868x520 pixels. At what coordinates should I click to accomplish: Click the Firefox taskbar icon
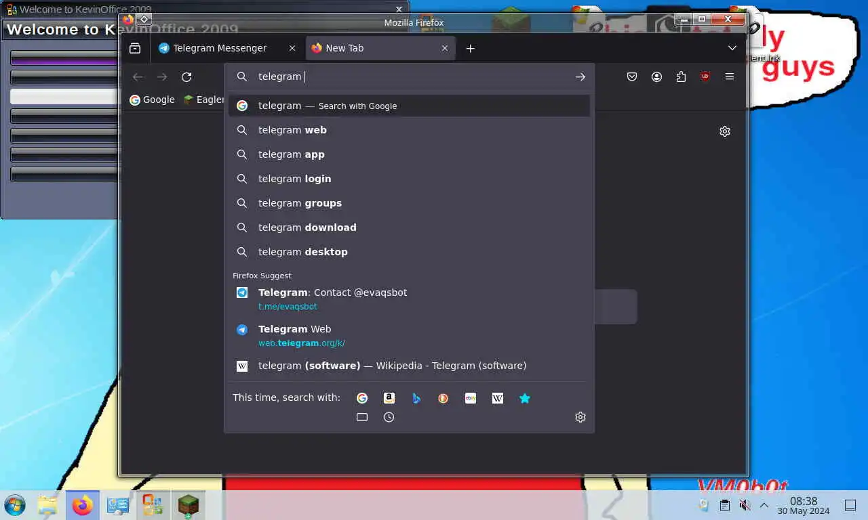tap(83, 505)
